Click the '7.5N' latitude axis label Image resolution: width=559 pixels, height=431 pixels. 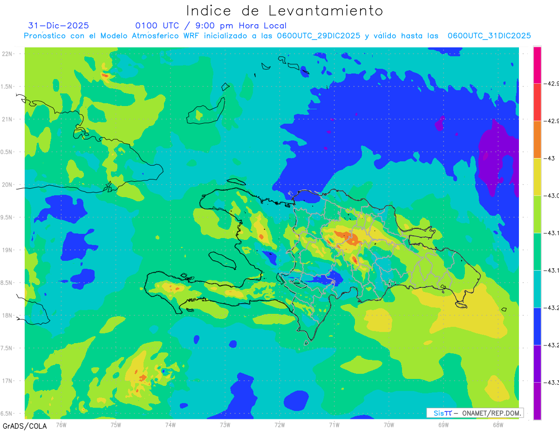click(x=7, y=348)
